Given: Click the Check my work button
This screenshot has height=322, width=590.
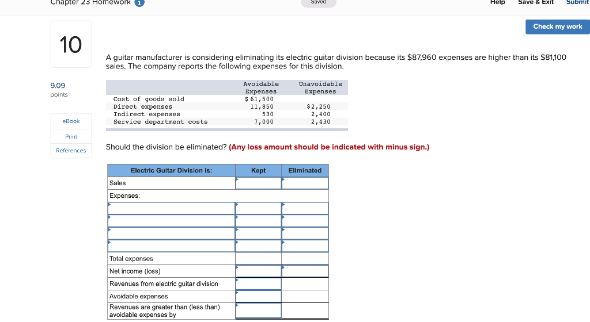Looking at the screenshot, I should click(x=557, y=26).
